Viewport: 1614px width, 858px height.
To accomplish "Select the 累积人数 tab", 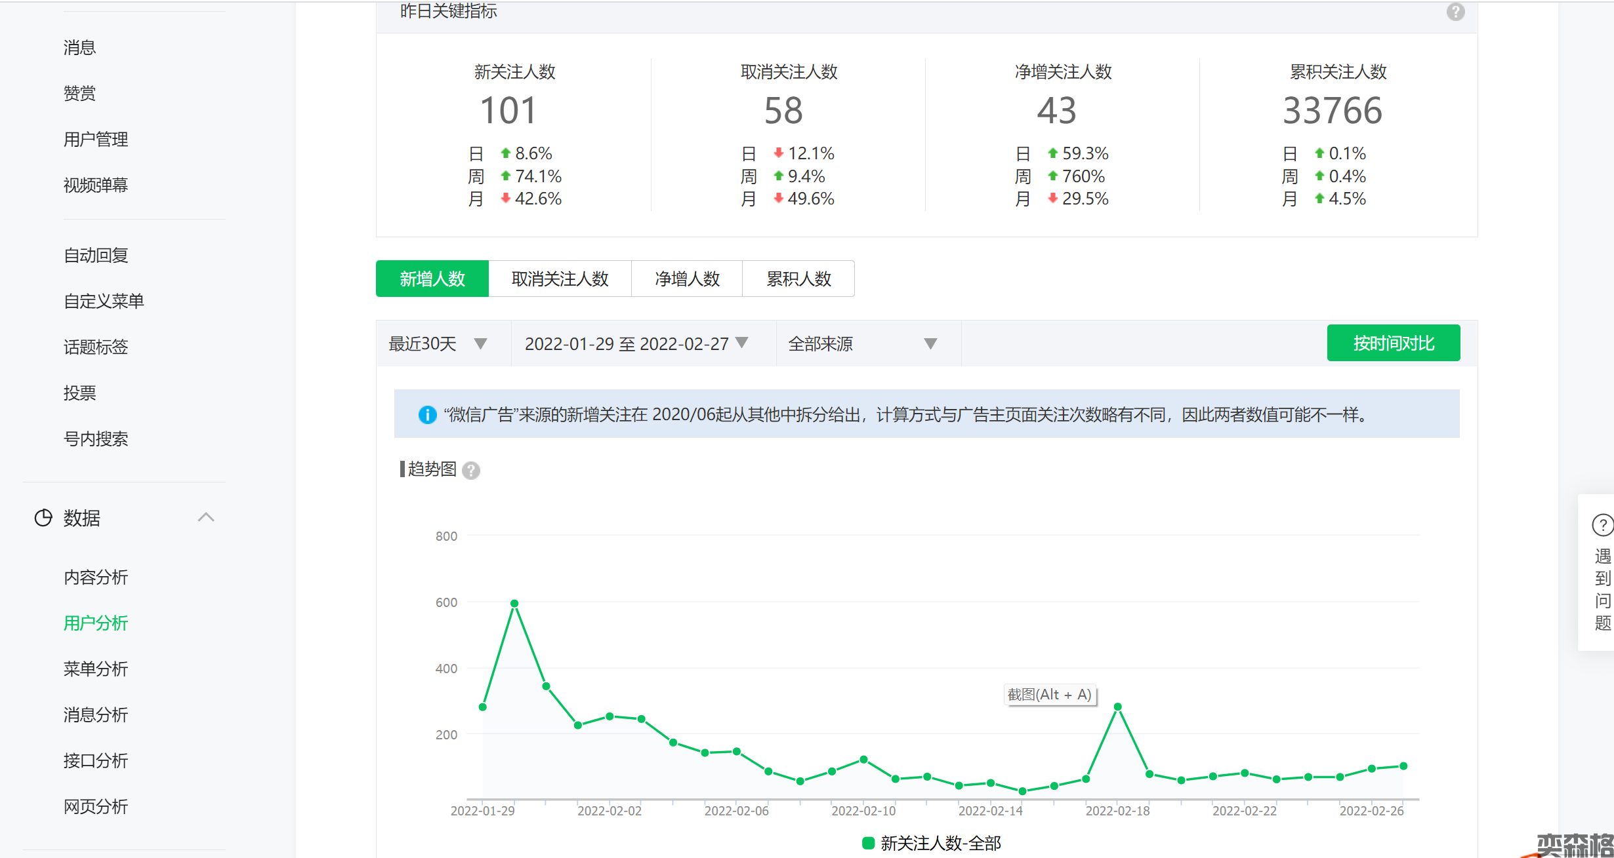I will (798, 279).
